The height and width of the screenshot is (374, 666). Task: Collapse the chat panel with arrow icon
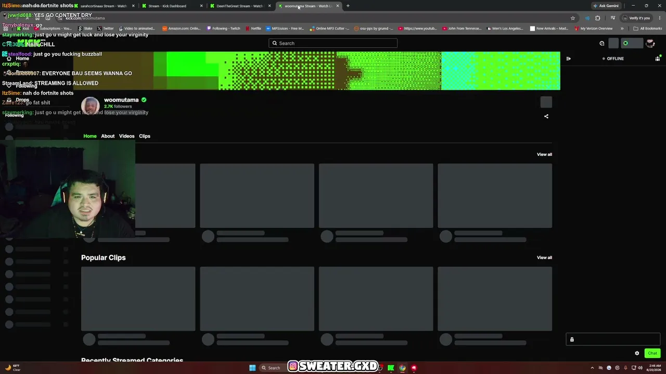pos(568,59)
